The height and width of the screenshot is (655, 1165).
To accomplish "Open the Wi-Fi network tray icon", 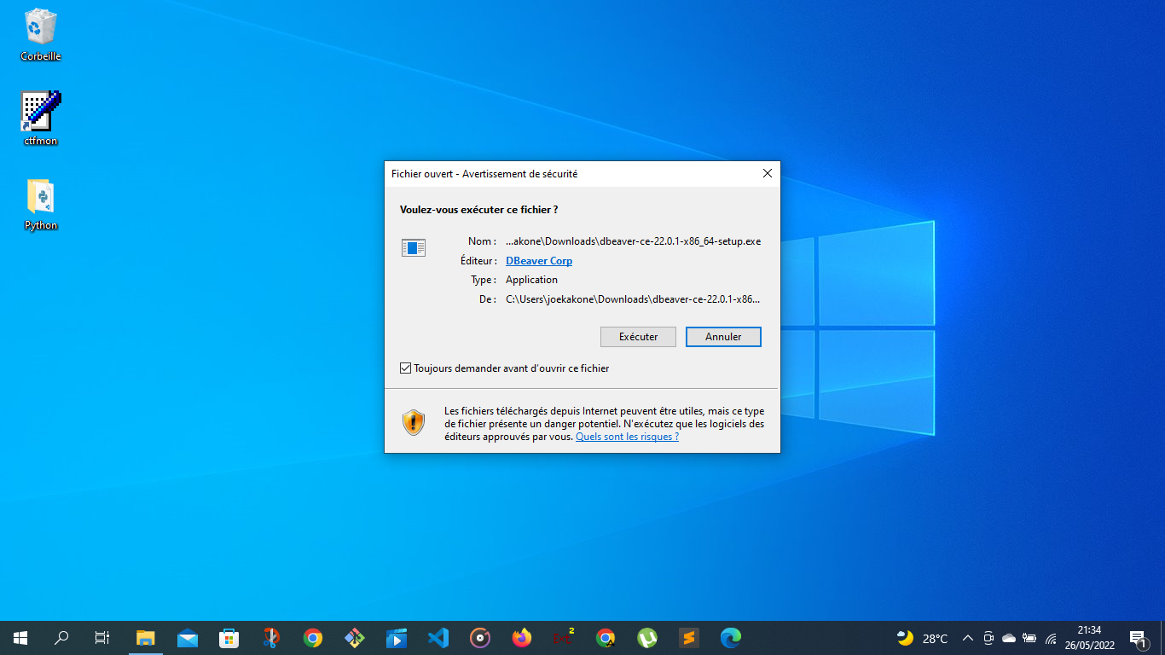I will point(1051,638).
